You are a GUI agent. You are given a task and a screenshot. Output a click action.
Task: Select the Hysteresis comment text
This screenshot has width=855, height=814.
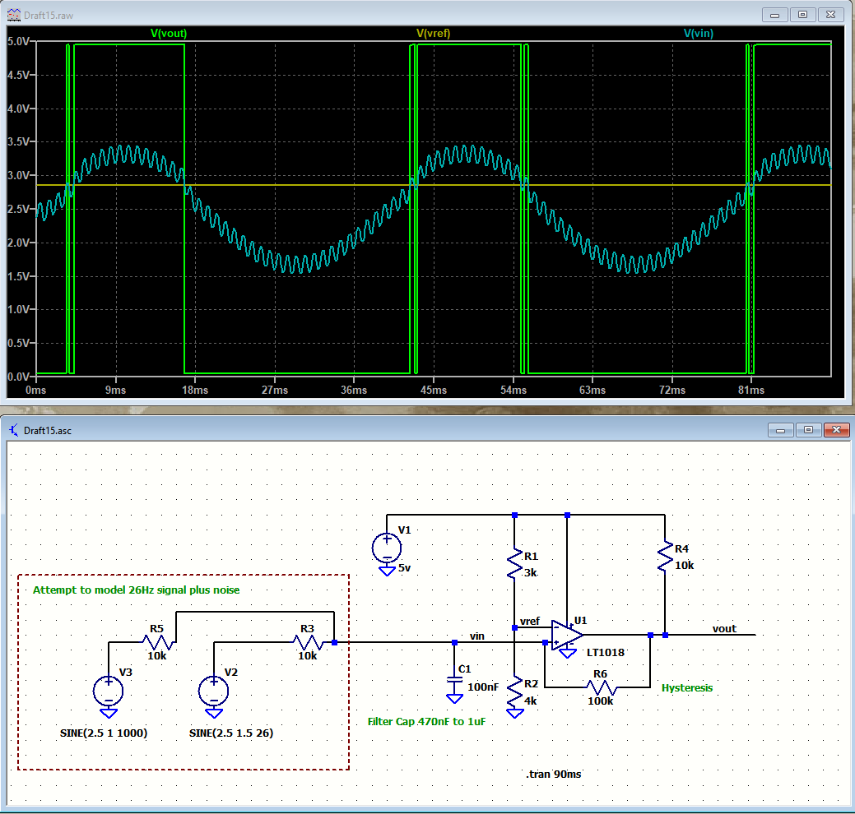coord(686,687)
